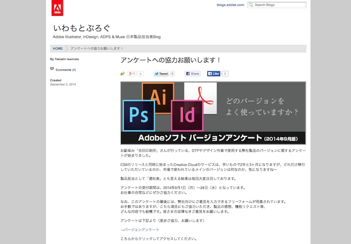
Task: Click the Facebook Like button
Action: pos(213,74)
